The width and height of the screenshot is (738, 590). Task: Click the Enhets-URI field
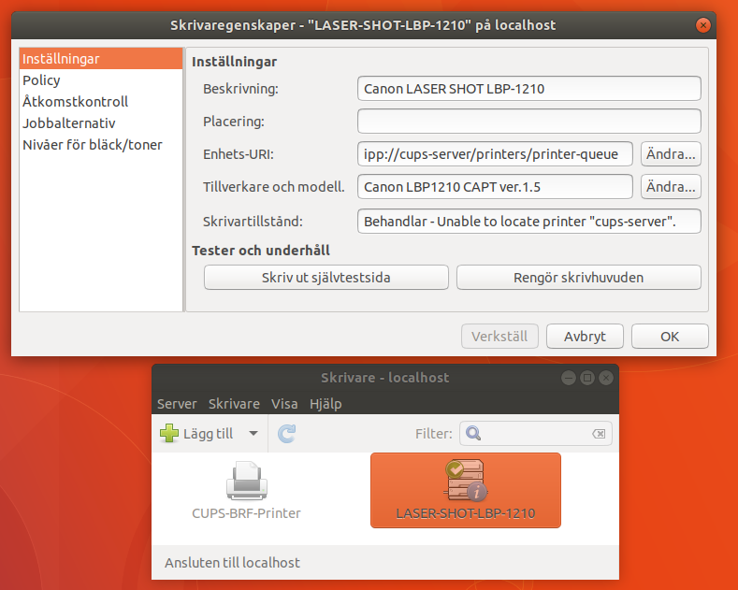[495, 154]
